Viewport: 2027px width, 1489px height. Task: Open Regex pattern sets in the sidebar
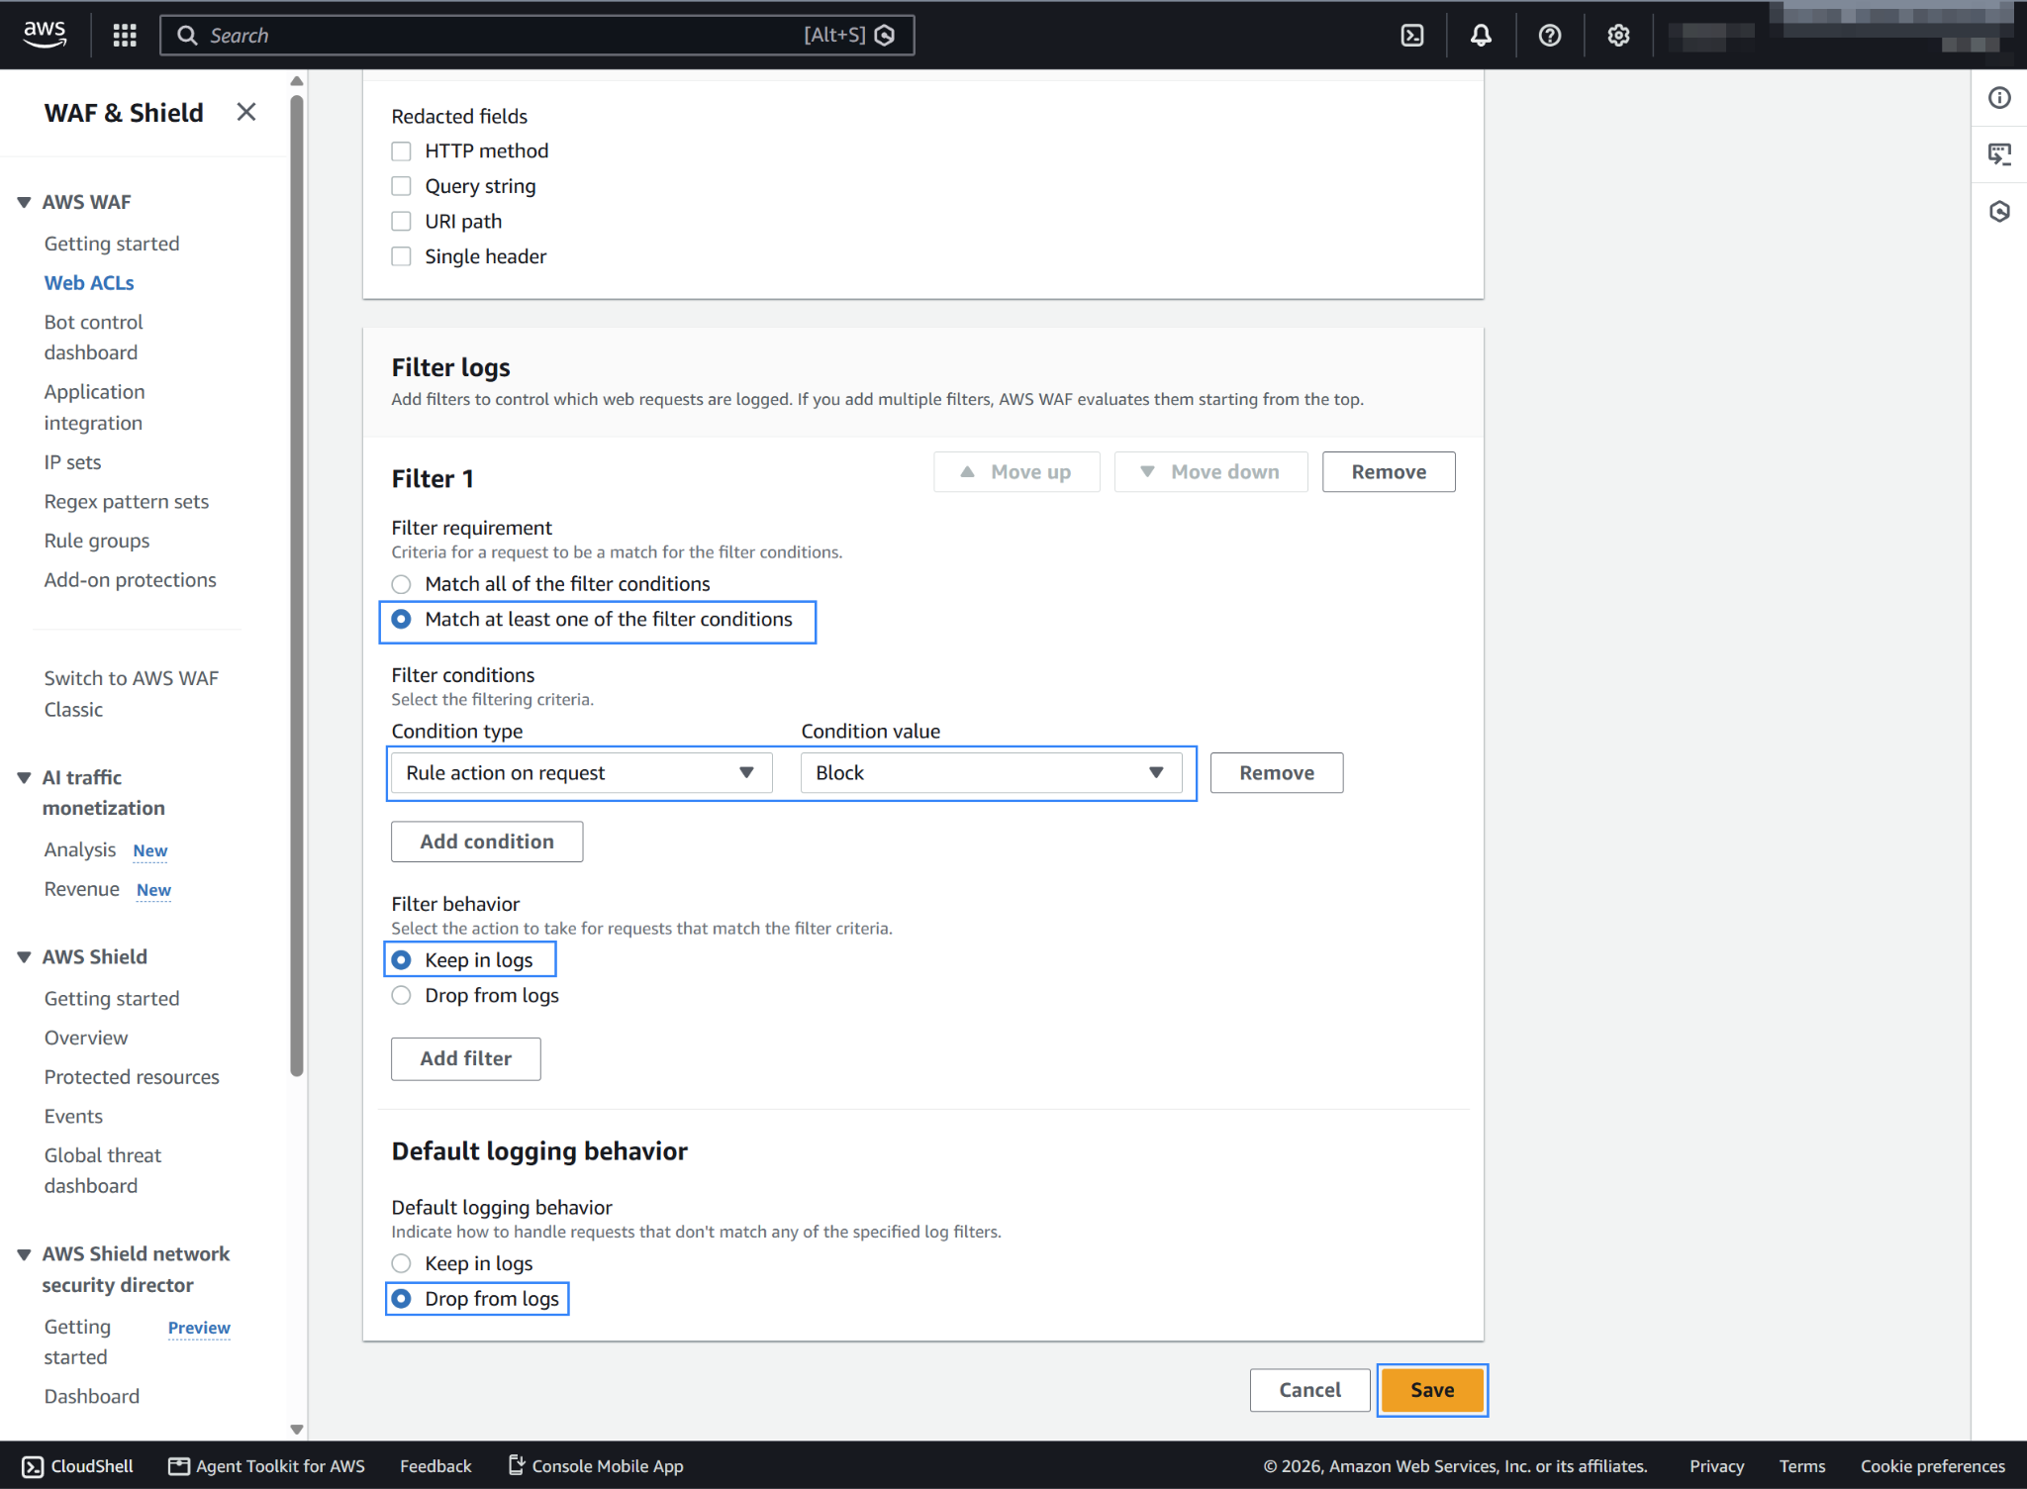coord(127,502)
